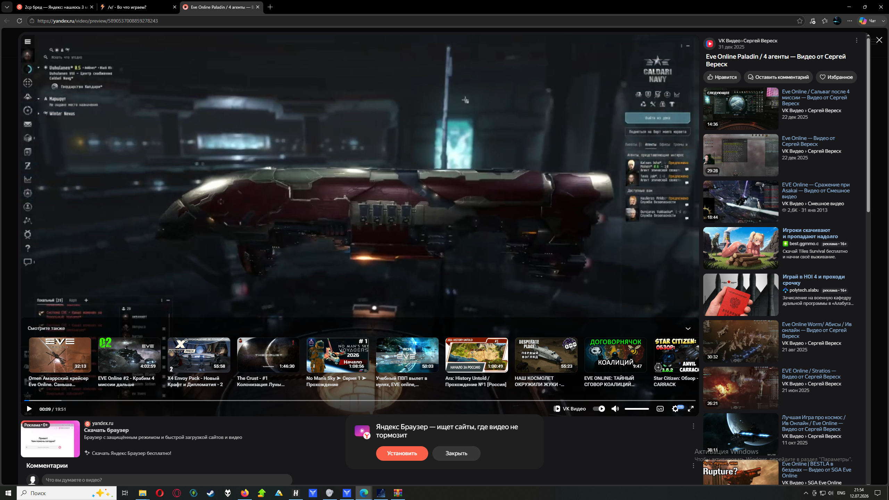
Task: Open Firefox from the taskbar
Action: [244, 493]
